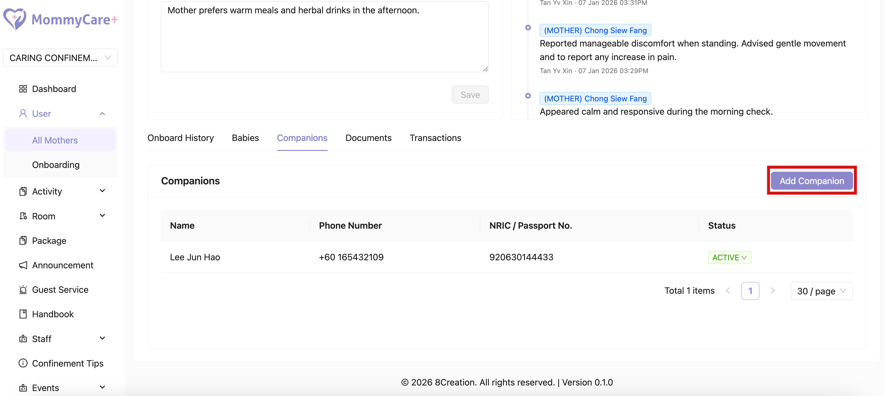Click the Package clipboard icon

click(23, 240)
